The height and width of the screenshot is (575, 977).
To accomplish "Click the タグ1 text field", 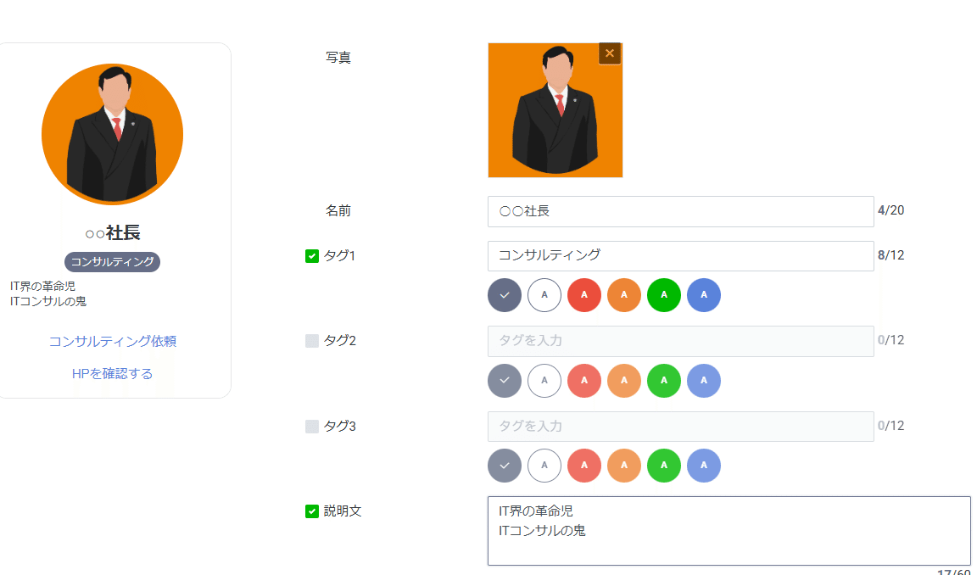I will (680, 256).
